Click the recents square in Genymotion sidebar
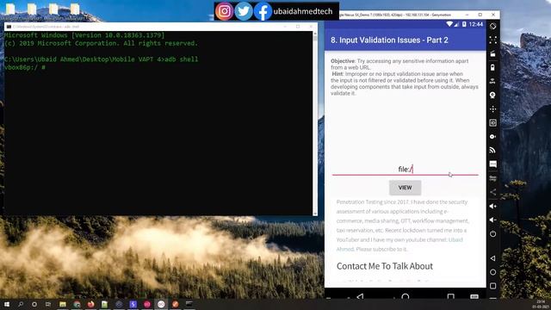Screen dimensions: 551x310 492,286
